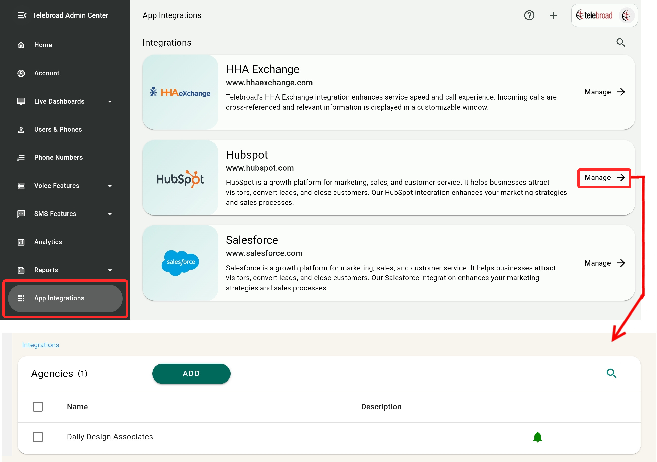The width and height of the screenshot is (657, 462).
Task: Open Users & Phones menu item
Action: click(x=58, y=130)
